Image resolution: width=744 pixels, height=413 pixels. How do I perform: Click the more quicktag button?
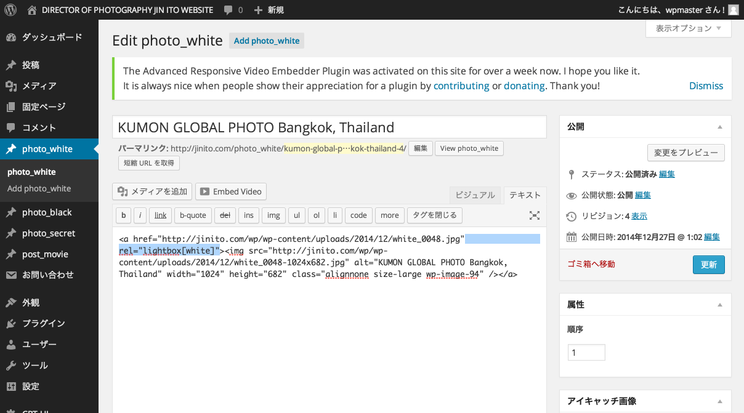389,215
